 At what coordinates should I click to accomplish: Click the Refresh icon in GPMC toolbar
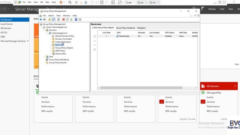pyautogui.click(x=71, y=19)
